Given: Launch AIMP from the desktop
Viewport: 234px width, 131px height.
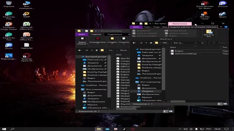Looking at the screenshot, I should click(27, 15).
